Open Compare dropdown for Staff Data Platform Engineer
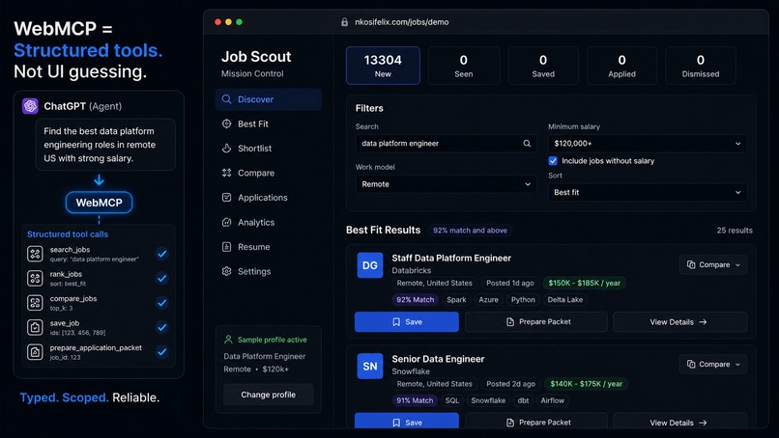Viewport: 779px width, 438px height. click(713, 265)
